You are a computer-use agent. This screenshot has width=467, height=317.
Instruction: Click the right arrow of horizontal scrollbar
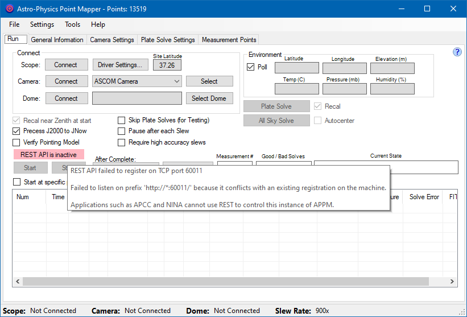[452, 281]
